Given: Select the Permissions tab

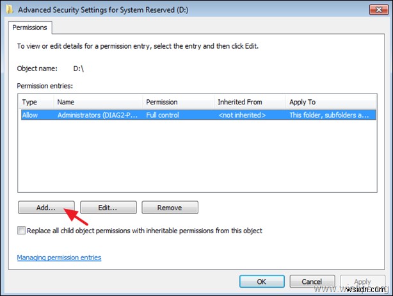Looking at the screenshot, I should pyautogui.click(x=31, y=27).
